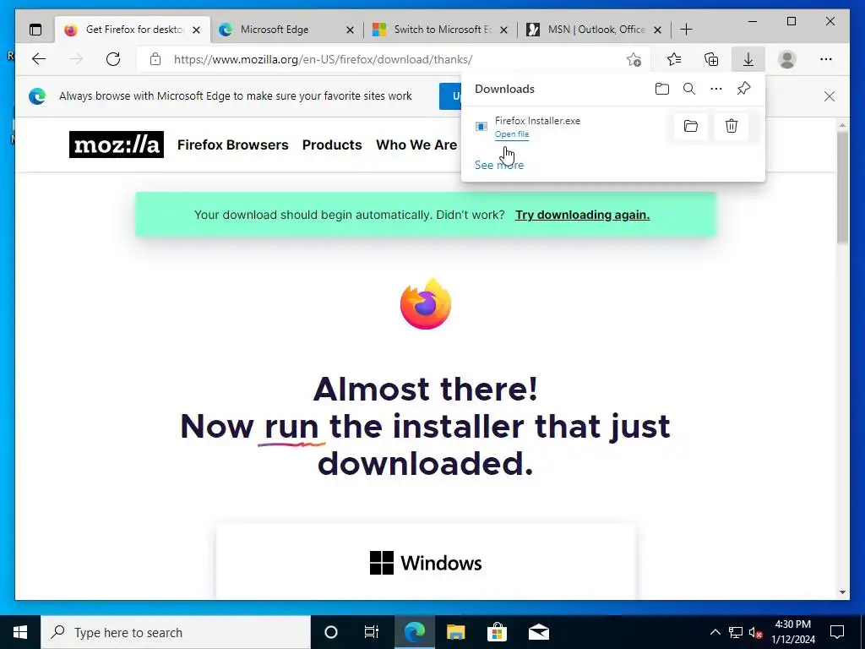Click the scrollbar down arrow
This screenshot has width=865, height=649.
tap(842, 592)
